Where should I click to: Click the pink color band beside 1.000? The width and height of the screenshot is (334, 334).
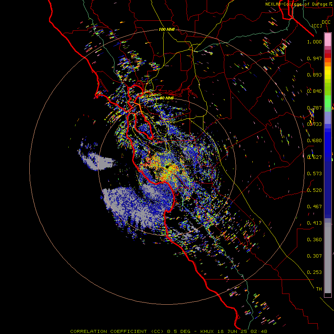[328, 40]
